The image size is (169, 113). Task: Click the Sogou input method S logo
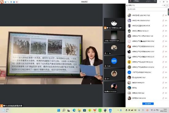click(x=2, y=2)
